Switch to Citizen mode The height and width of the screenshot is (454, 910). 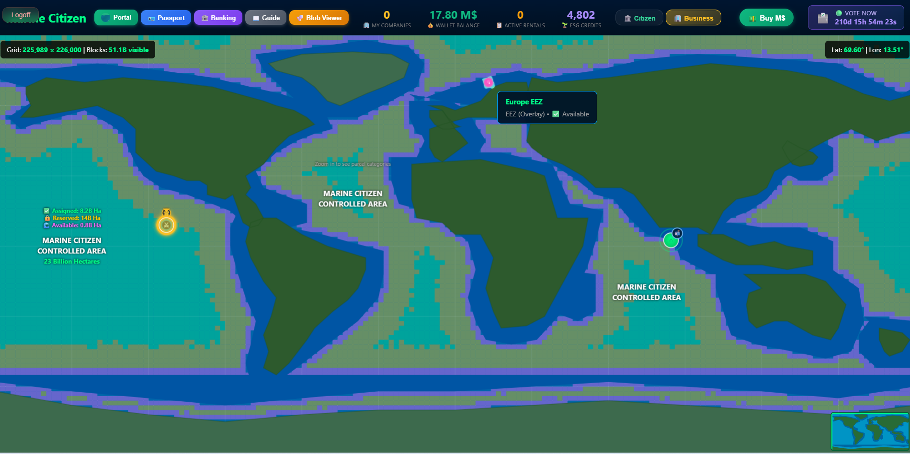click(639, 18)
